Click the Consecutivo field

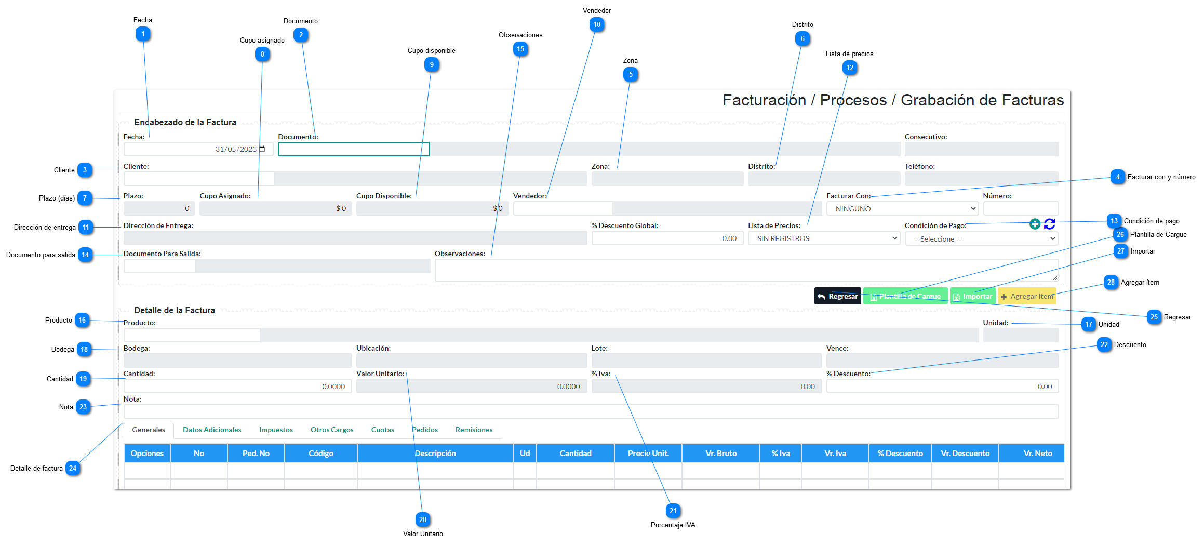[981, 149]
